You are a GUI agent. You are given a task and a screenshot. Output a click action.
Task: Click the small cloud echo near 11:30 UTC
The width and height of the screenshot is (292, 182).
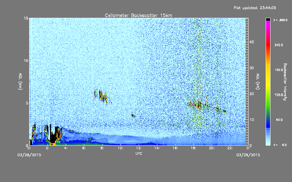[133, 115]
